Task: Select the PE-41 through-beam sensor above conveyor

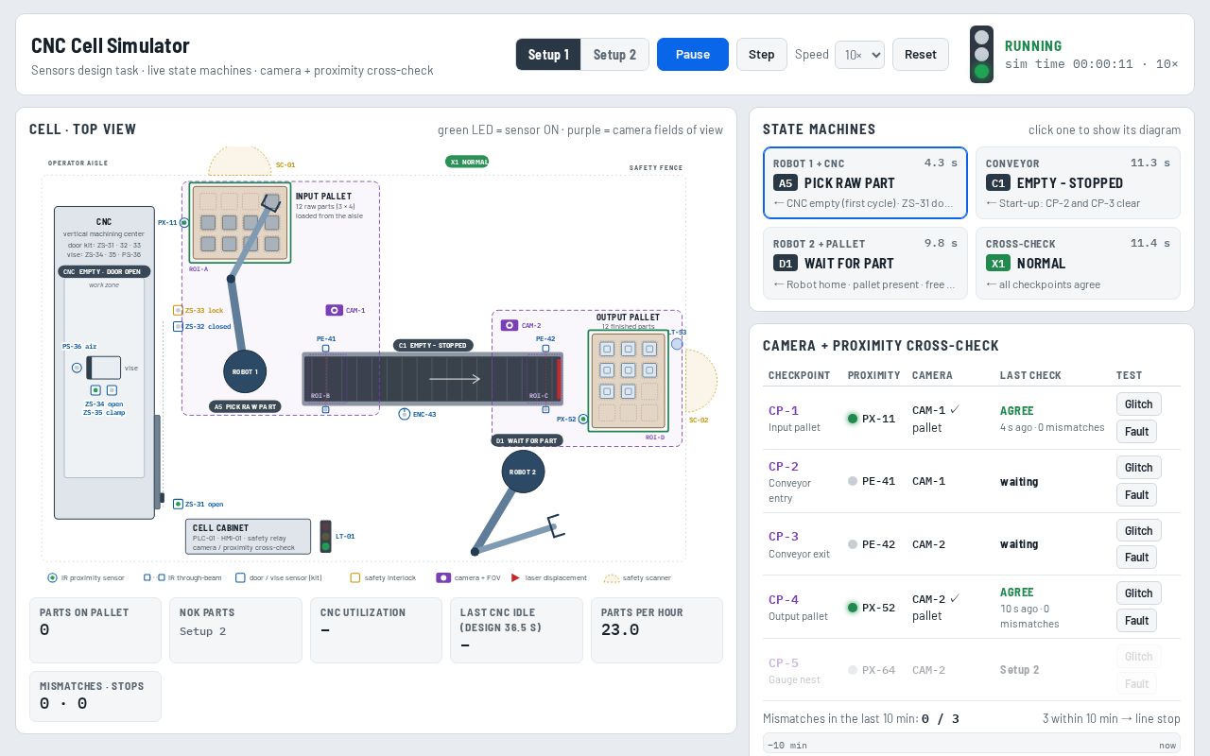Action: click(x=325, y=348)
